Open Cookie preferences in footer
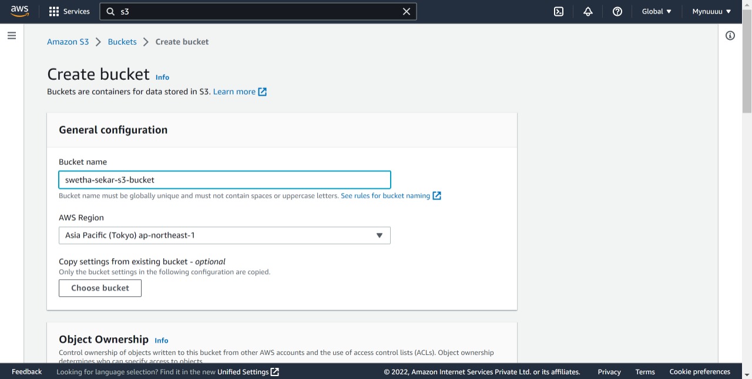752x379 pixels. (x=700, y=371)
